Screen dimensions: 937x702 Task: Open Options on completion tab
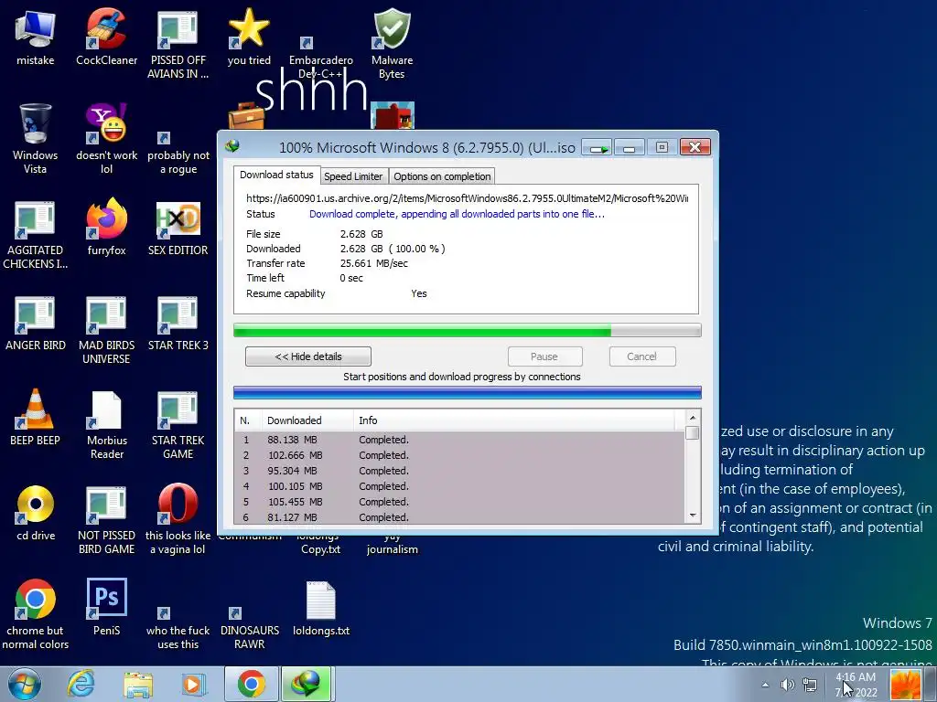click(442, 176)
